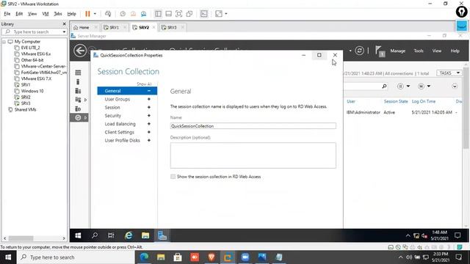Open the snapshot manager toolbar icon

click(x=144, y=14)
